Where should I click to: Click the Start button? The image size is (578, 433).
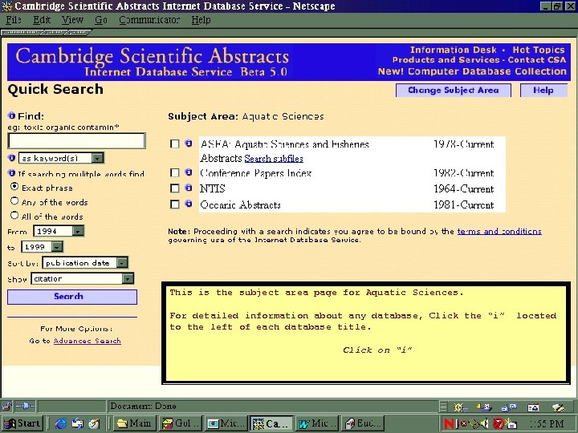tap(22, 424)
